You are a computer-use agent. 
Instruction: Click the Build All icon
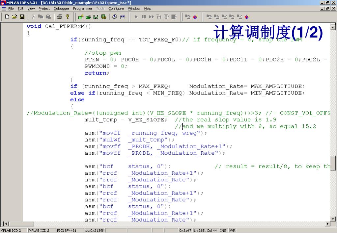tap(123, 17)
